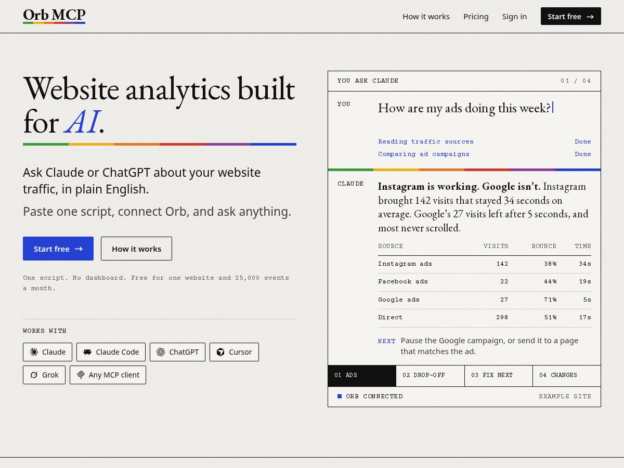This screenshot has height=468, width=624.
Task: Click the arrow in header Start free button
Action: coord(590,17)
